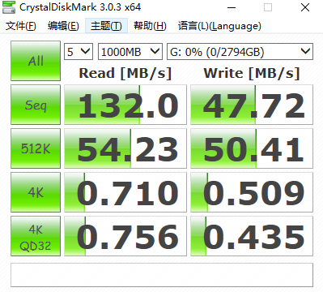Start the 512K random test
Screen dimensions: 323x292
point(36,148)
